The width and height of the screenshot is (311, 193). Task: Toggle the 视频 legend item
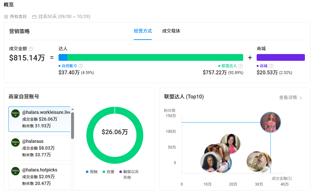tap(92, 172)
